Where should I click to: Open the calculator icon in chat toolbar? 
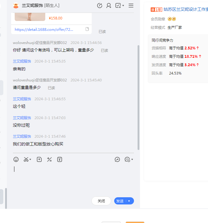[x=49, y=160]
